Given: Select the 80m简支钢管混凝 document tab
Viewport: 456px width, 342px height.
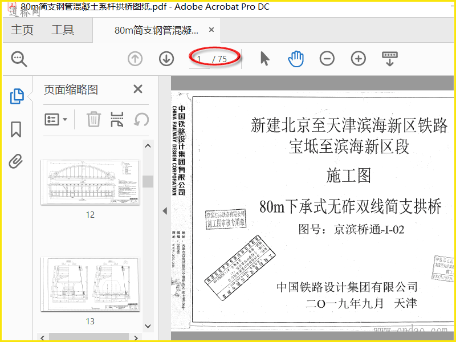Looking at the screenshot, I should [x=156, y=30].
